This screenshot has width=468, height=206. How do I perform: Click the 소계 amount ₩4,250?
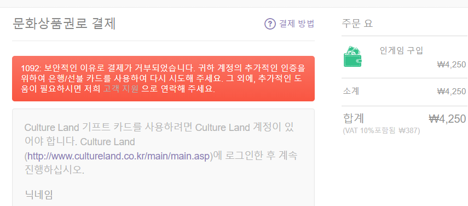click(451, 91)
